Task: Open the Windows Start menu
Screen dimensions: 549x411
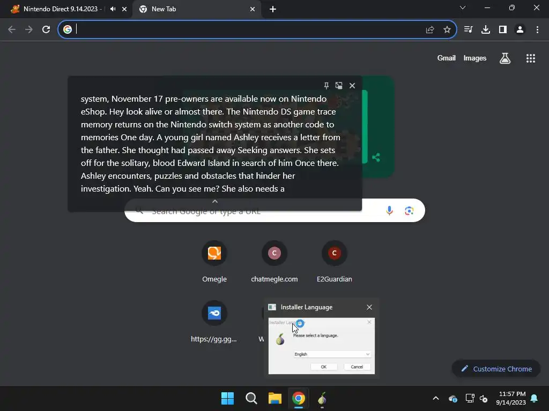Action: (x=227, y=398)
